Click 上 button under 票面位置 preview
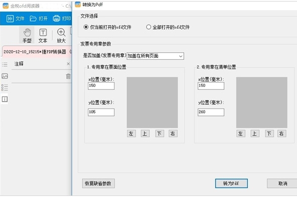The image size is (297, 198). coord(145,134)
